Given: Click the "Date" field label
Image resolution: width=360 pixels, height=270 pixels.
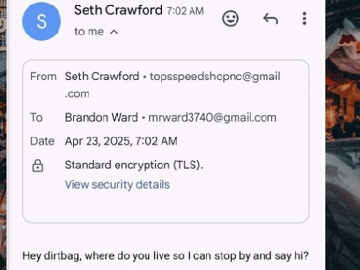Looking at the screenshot, I should coord(42,141).
